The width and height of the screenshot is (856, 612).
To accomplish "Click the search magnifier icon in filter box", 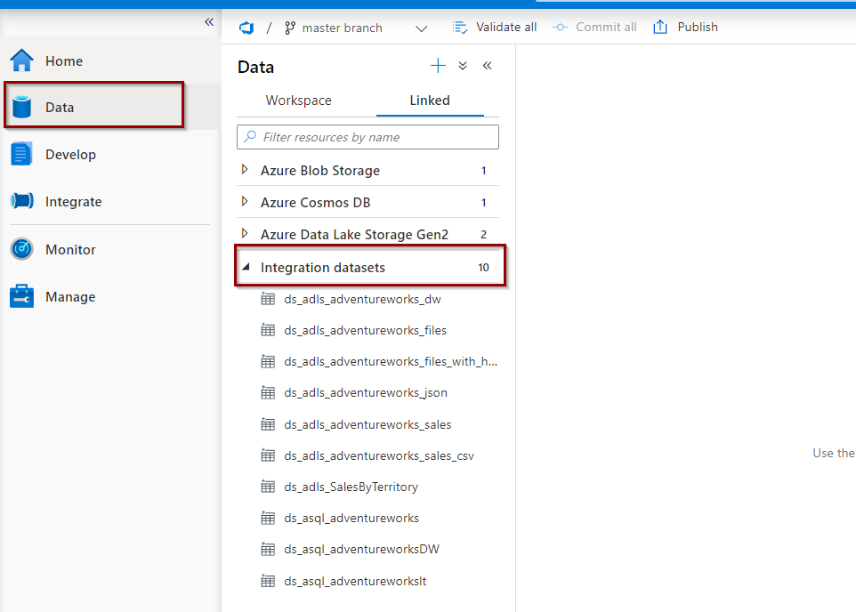I will click(x=250, y=136).
